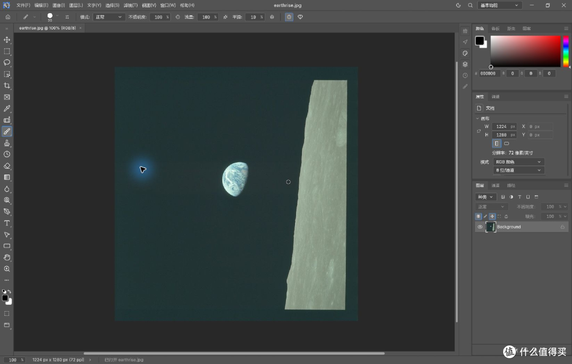572x364 pixels.
Task: Switch to the Eraser tool
Action: 7,166
